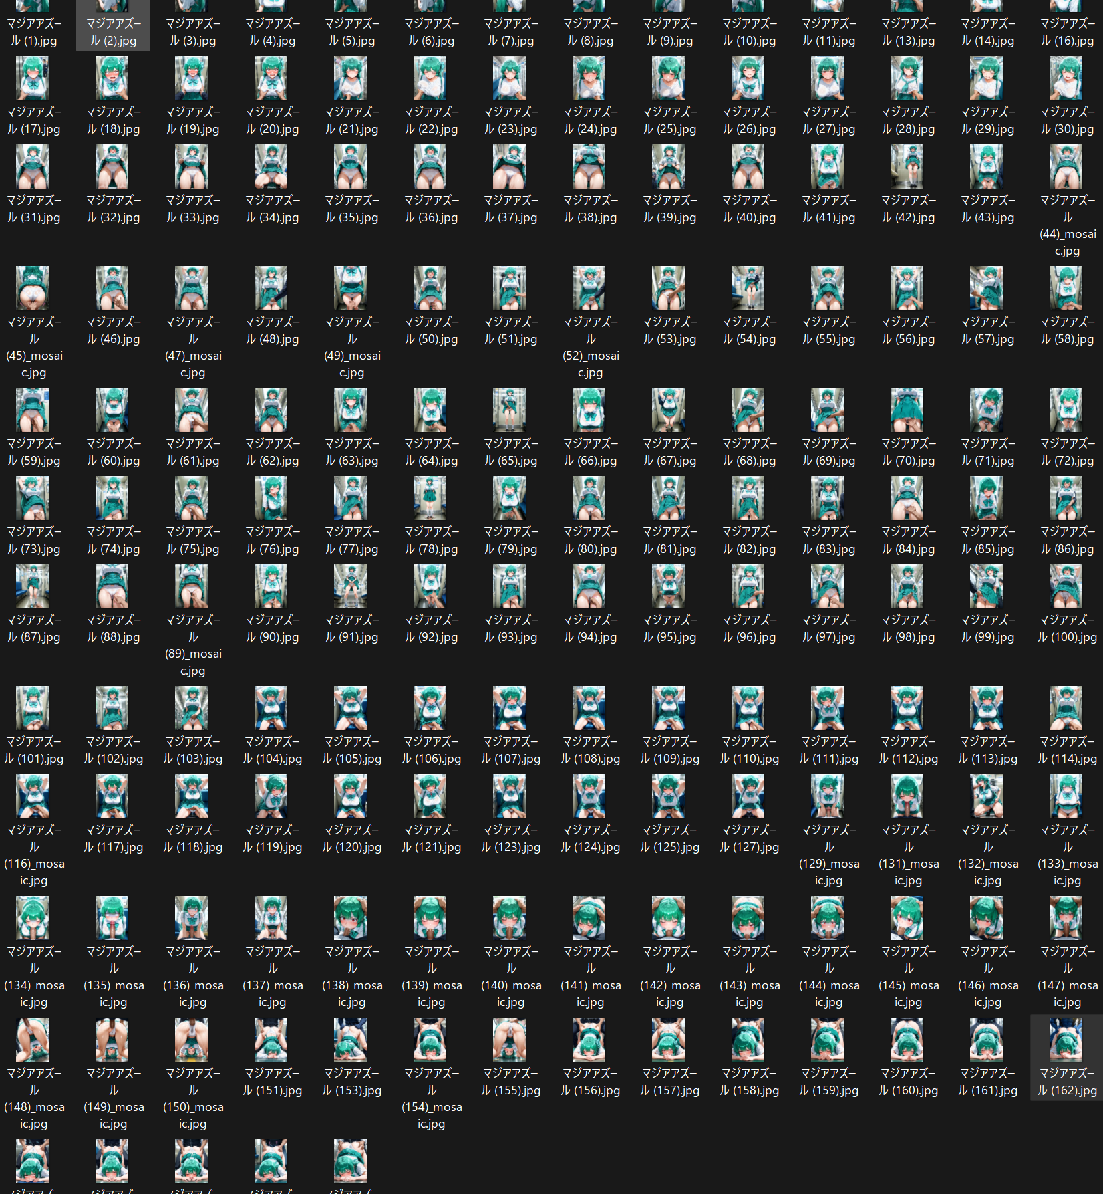
Task: Click the マジアアズール (121).jpg thumbnail
Action: [x=430, y=797]
